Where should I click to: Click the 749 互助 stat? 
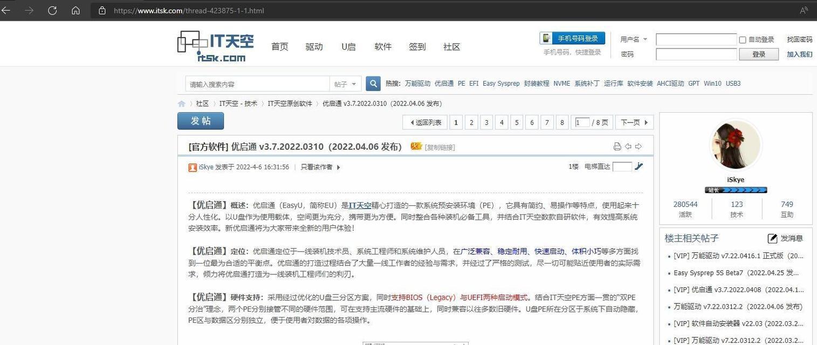click(787, 209)
